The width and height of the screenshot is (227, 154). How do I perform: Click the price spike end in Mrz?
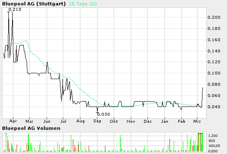[x=203, y=88]
